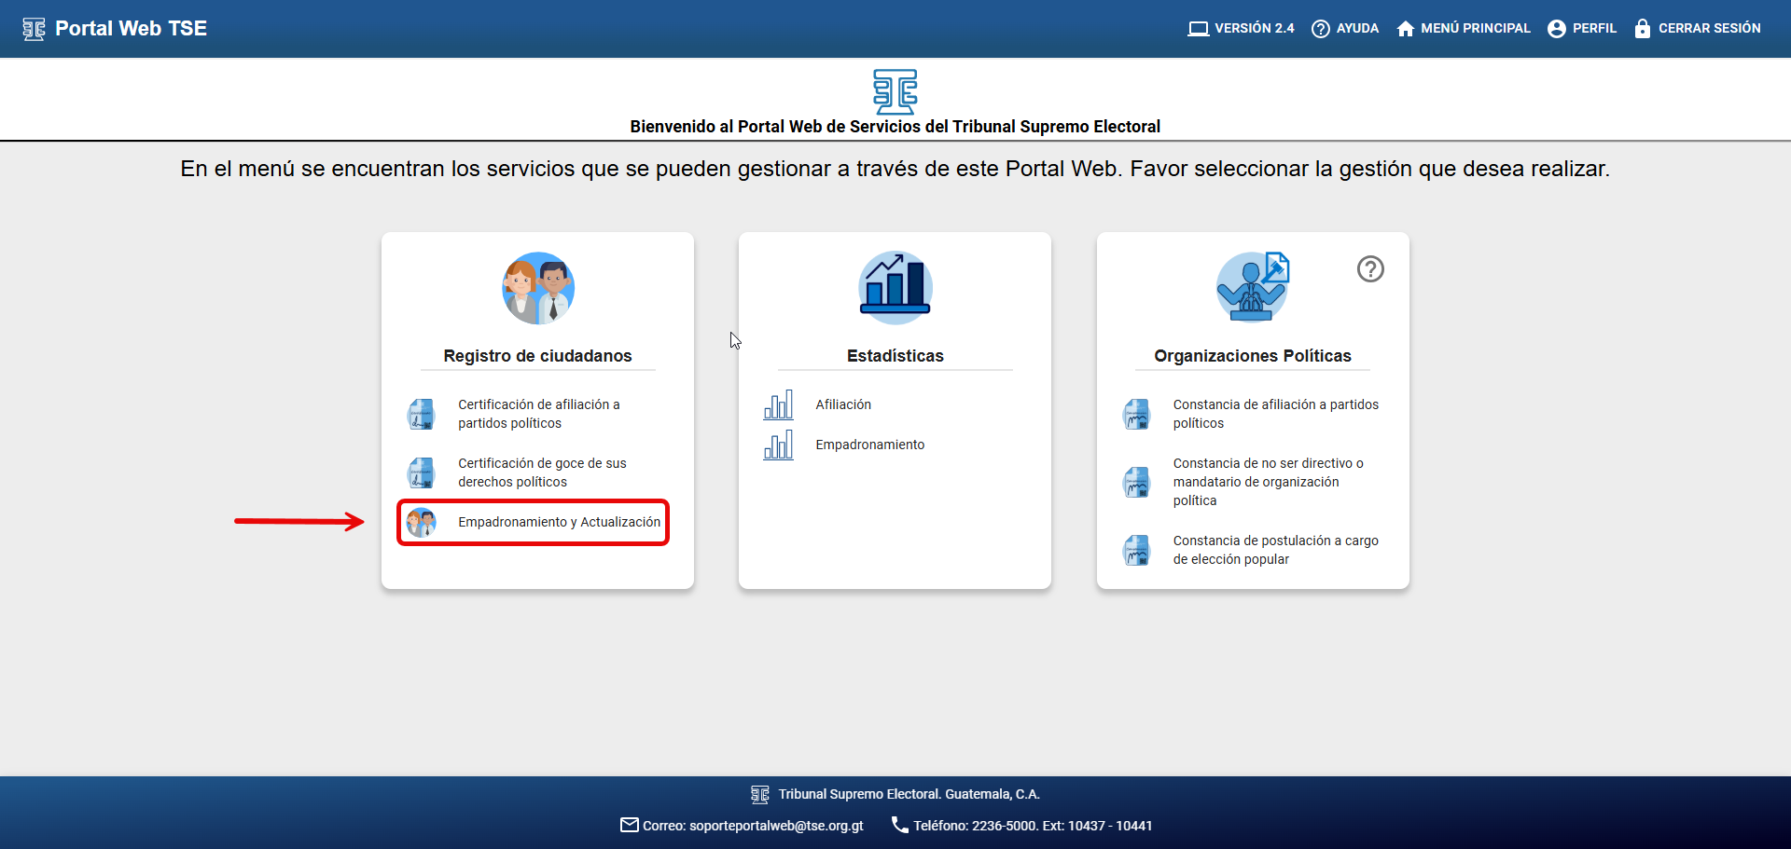Viewport: 1791px width, 849px height.
Task: Click the certificate icon for Certificación de afiliación
Action: (421, 414)
